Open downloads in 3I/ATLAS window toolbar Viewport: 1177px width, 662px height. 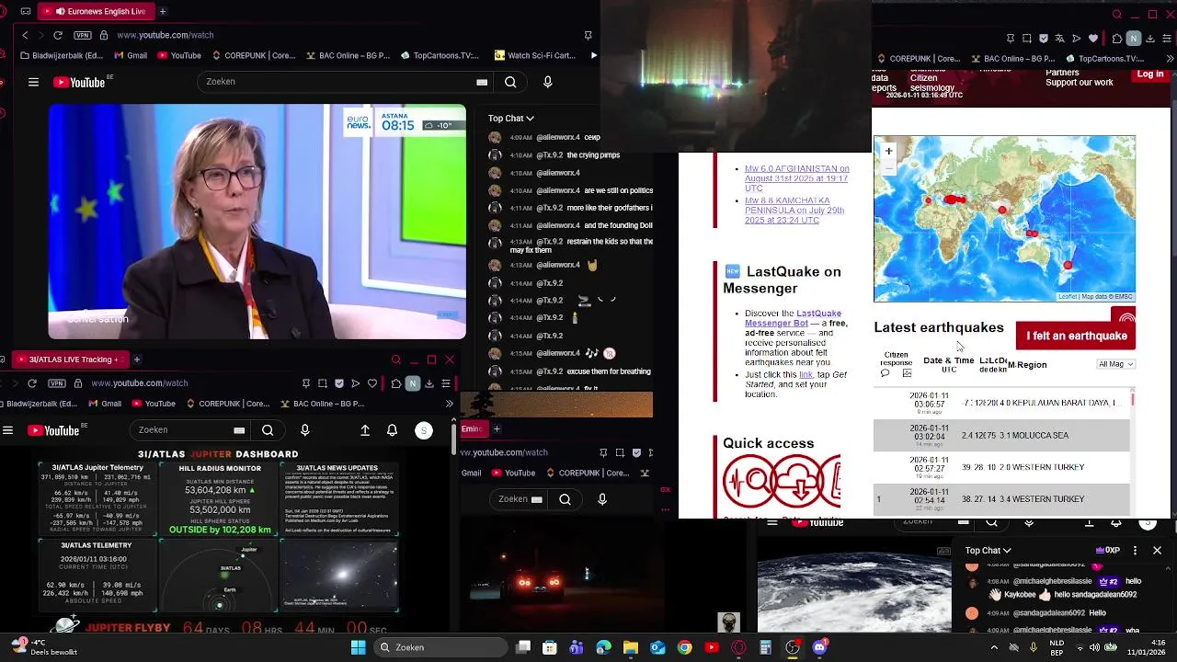(429, 383)
